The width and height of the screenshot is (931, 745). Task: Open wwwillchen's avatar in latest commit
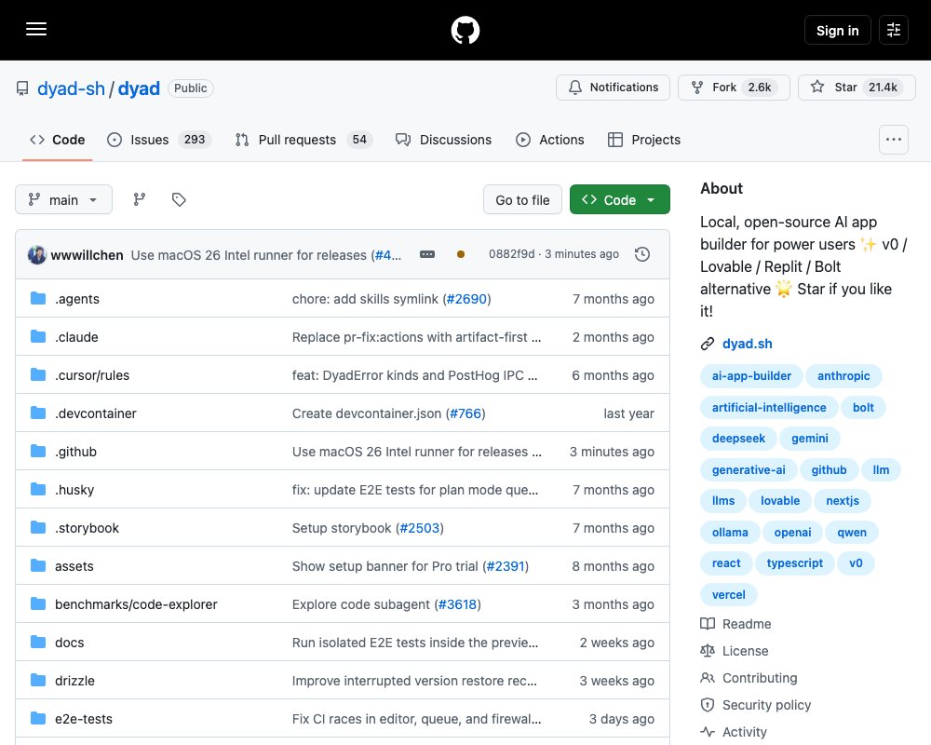(x=37, y=255)
